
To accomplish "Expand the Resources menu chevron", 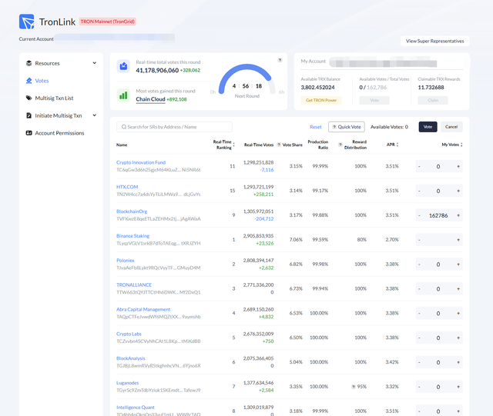I will pos(94,63).
